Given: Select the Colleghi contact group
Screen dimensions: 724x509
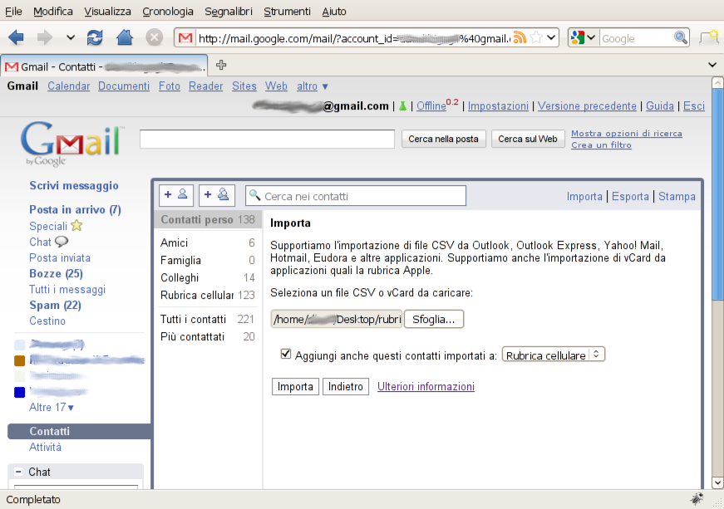Looking at the screenshot, I should [207, 277].
